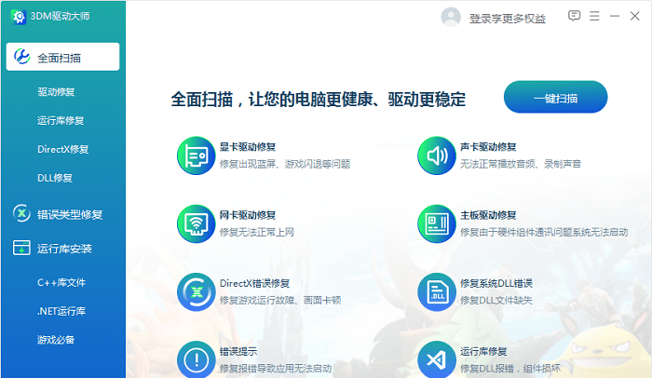Click the graphics card driver repair icon
The width and height of the screenshot is (652, 378).
pos(196,155)
